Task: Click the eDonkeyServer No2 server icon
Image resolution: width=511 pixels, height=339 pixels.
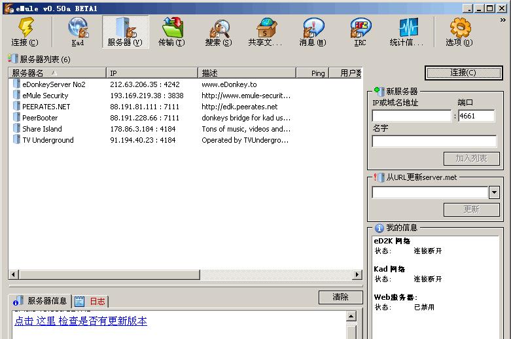Action: 16,84
